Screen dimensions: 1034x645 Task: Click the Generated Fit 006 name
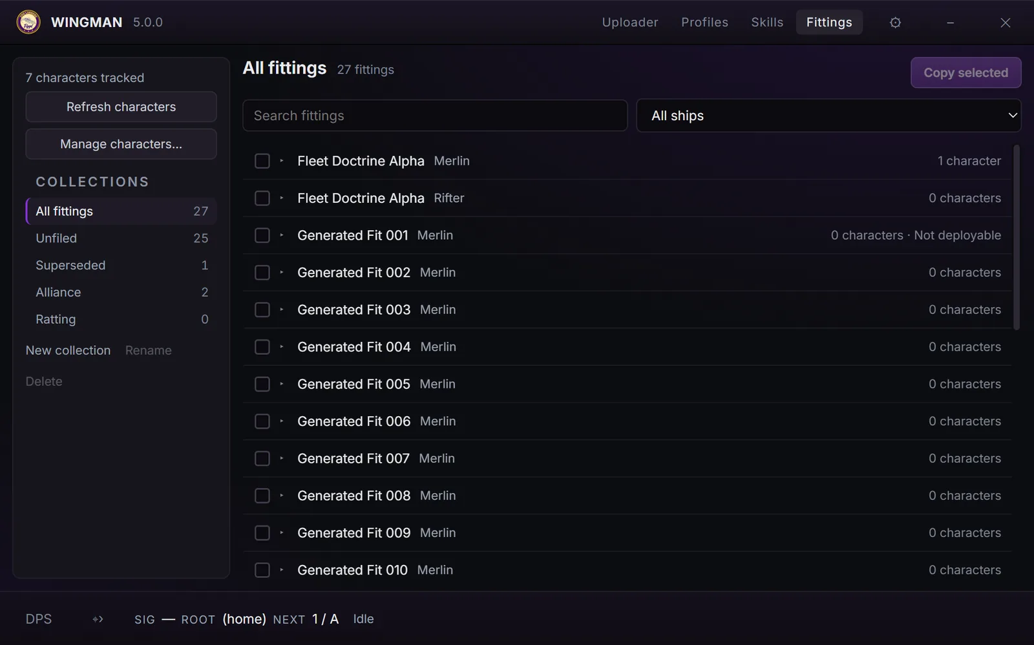click(x=354, y=421)
